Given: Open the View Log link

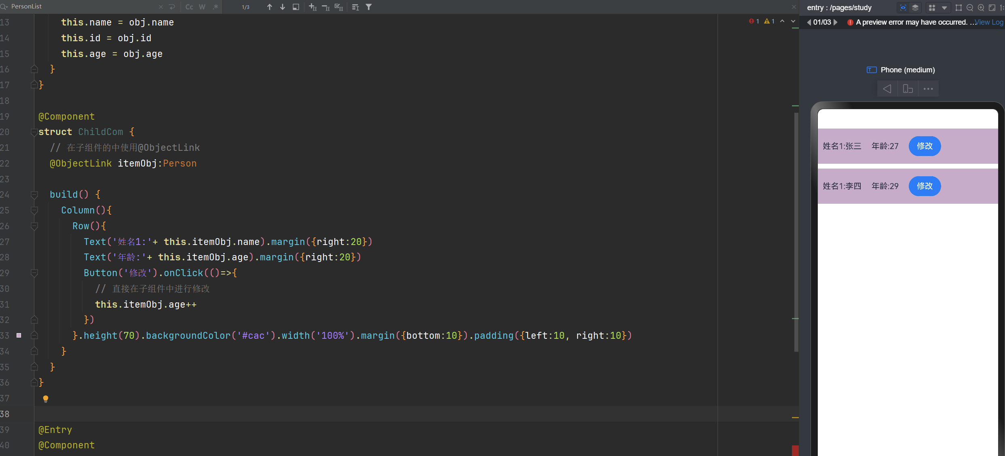Looking at the screenshot, I should point(988,22).
